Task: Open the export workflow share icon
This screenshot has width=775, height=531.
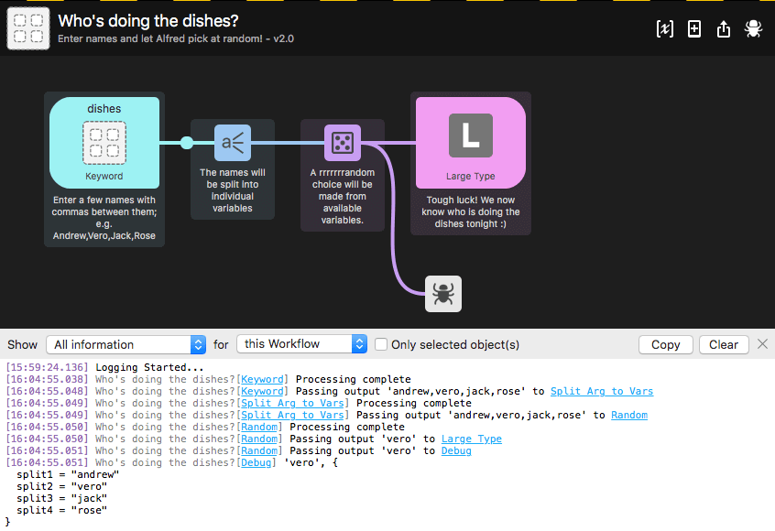Action: point(723,28)
